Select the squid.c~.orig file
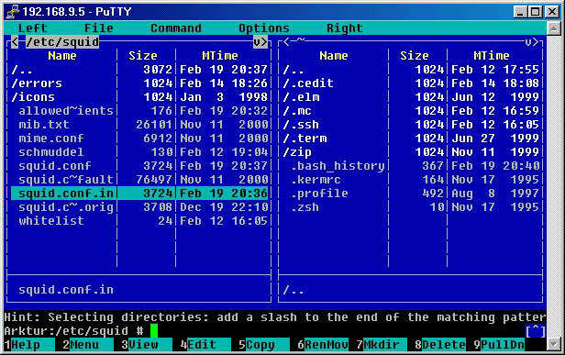The image size is (565, 355). click(139, 207)
